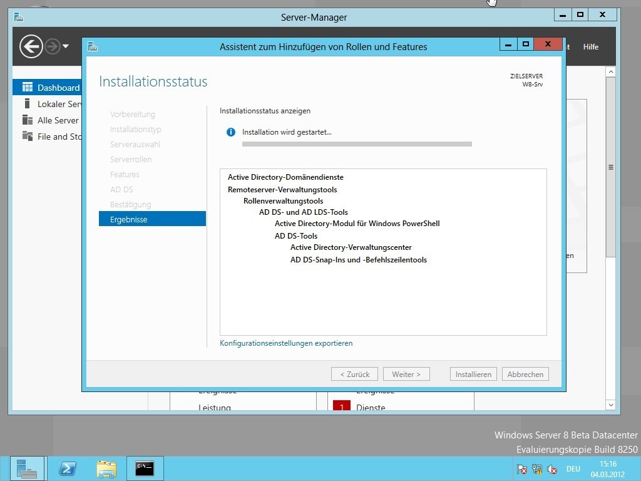This screenshot has width=641, height=481.
Task: Click the Active Directory-Domänendienste entry
Action: (x=285, y=177)
